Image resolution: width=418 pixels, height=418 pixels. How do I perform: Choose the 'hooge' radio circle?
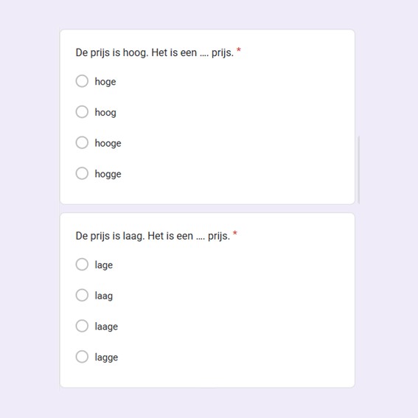pos(82,142)
